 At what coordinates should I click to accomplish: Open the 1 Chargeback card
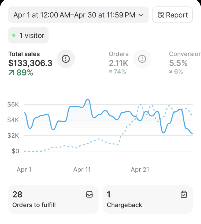coord(147,199)
